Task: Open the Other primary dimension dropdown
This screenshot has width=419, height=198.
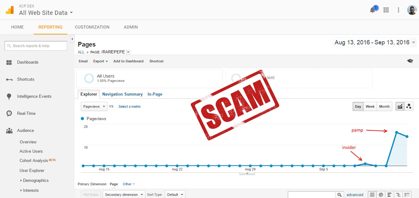Action: pos(129,184)
